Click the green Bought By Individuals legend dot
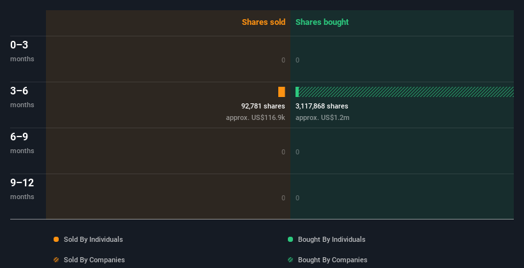Screen dimensions: 524x268 click(290, 239)
